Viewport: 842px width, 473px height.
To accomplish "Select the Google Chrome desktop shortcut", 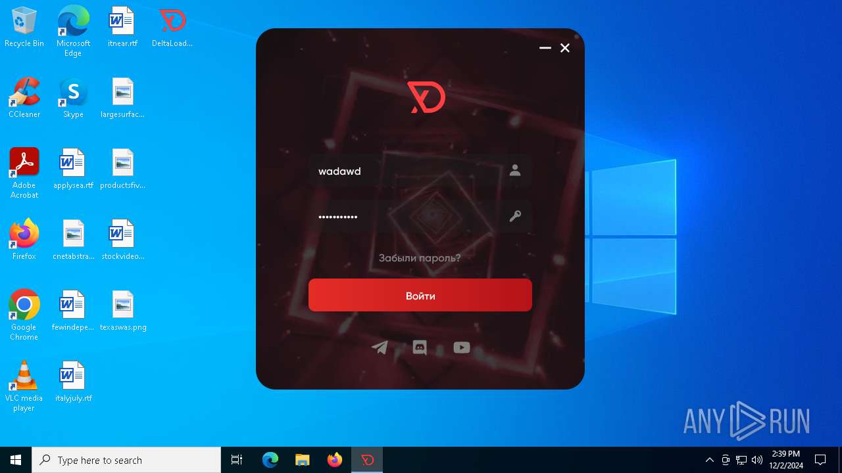I will [24, 315].
